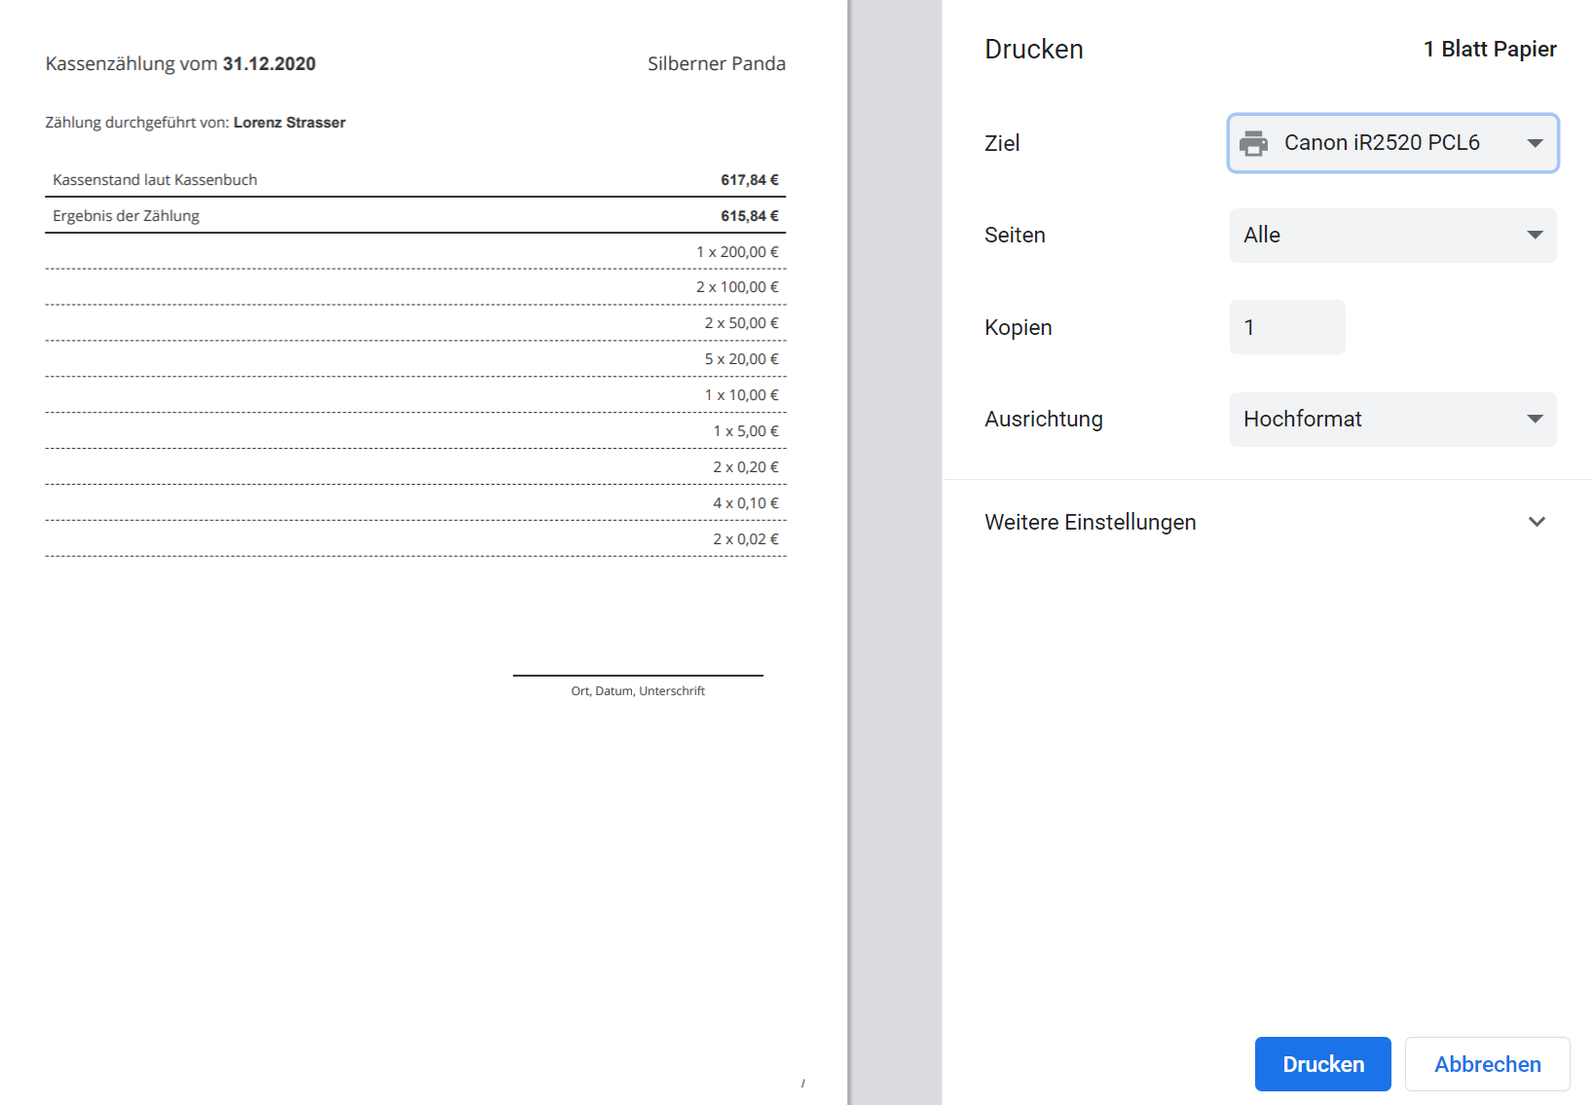Select the name Lorenz Strasser in the preview
The height and width of the screenshot is (1105, 1593).
tap(289, 123)
